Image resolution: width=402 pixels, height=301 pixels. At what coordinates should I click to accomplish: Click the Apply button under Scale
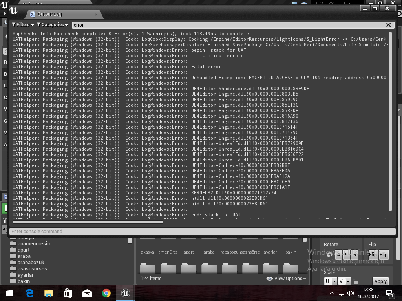[x=380, y=281]
